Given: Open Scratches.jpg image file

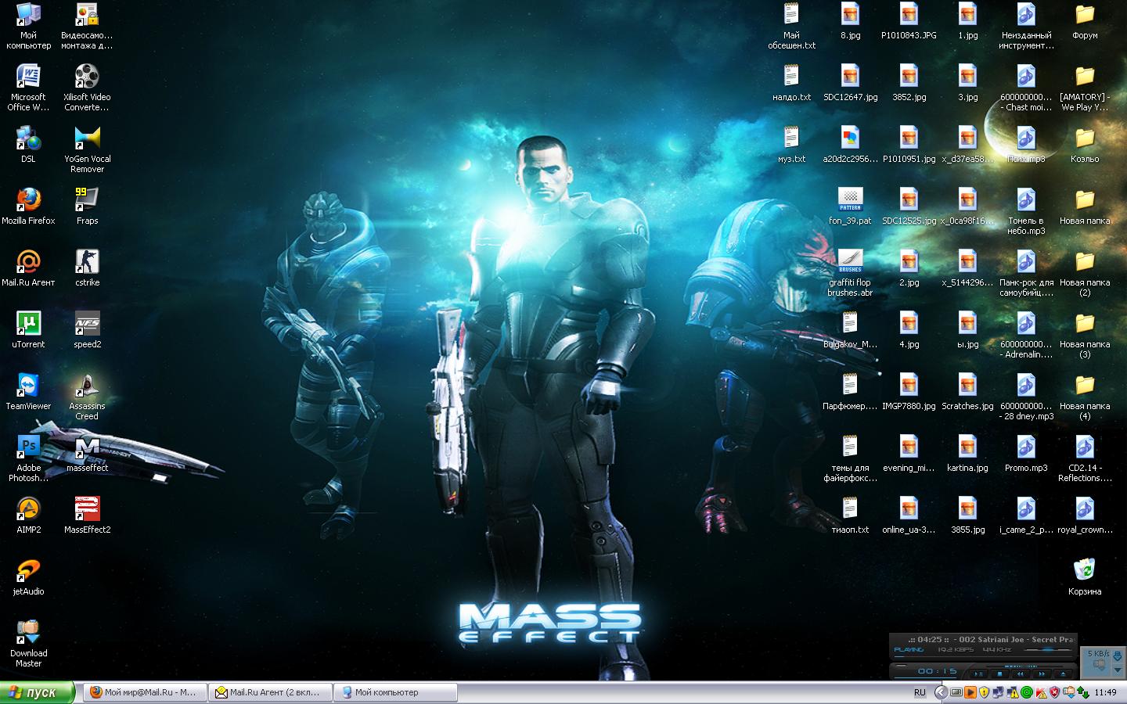Looking at the screenshot, I should point(967,391).
